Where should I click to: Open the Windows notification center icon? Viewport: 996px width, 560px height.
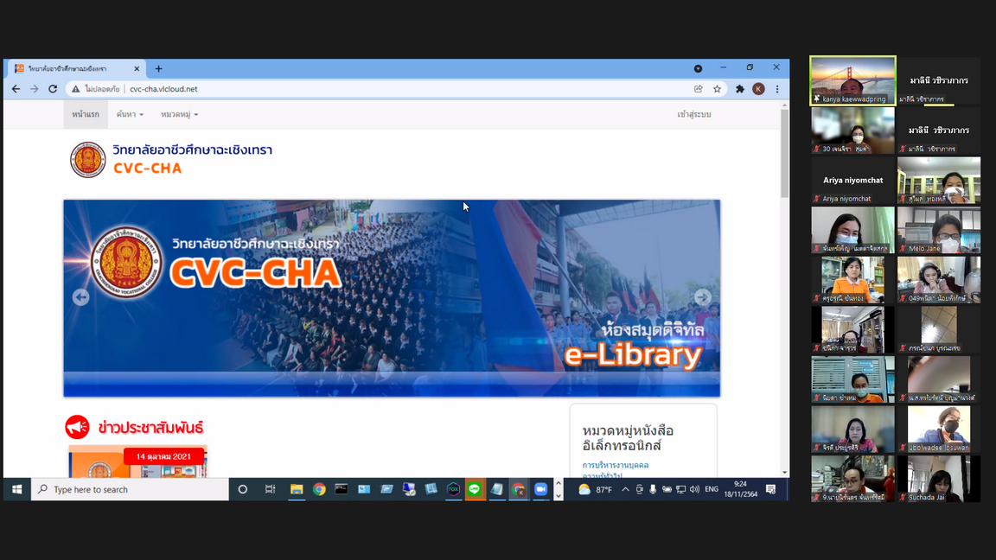pos(771,489)
